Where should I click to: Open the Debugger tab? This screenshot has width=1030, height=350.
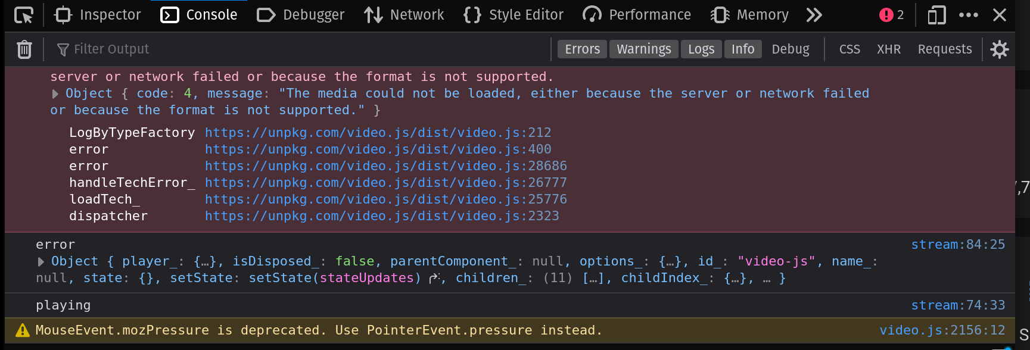click(301, 15)
